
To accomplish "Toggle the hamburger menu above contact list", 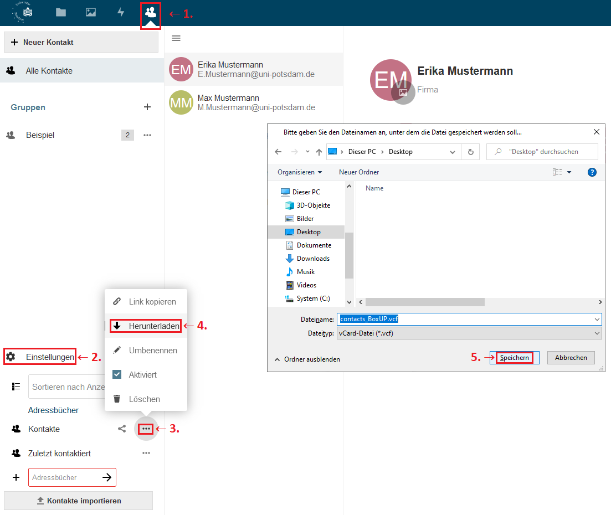I will pyautogui.click(x=176, y=38).
